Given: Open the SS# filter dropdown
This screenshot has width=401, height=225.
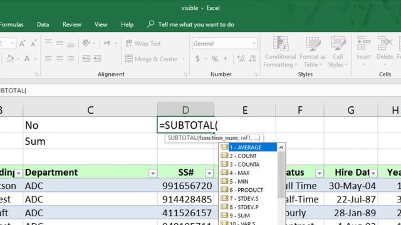Looking at the screenshot, I should pyautogui.click(x=209, y=173).
